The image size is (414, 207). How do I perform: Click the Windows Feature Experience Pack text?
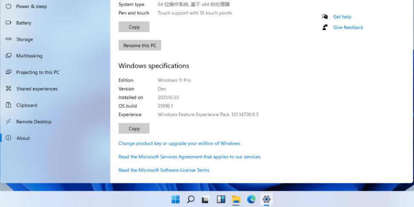(208, 114)
